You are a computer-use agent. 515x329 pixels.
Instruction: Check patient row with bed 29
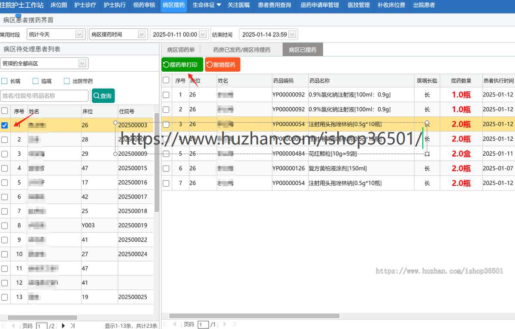tap(4, 154)
